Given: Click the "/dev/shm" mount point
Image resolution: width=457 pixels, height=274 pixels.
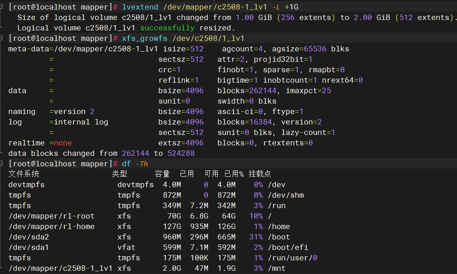Looking at the screenshot, I should (x=286, y=195).
